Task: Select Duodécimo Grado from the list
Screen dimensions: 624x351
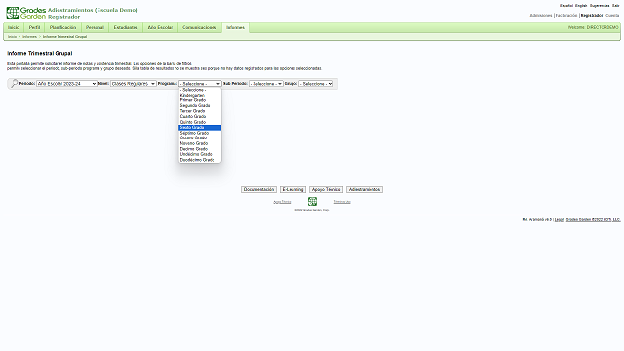Action: pyautogui.click(x=200, y=160)
